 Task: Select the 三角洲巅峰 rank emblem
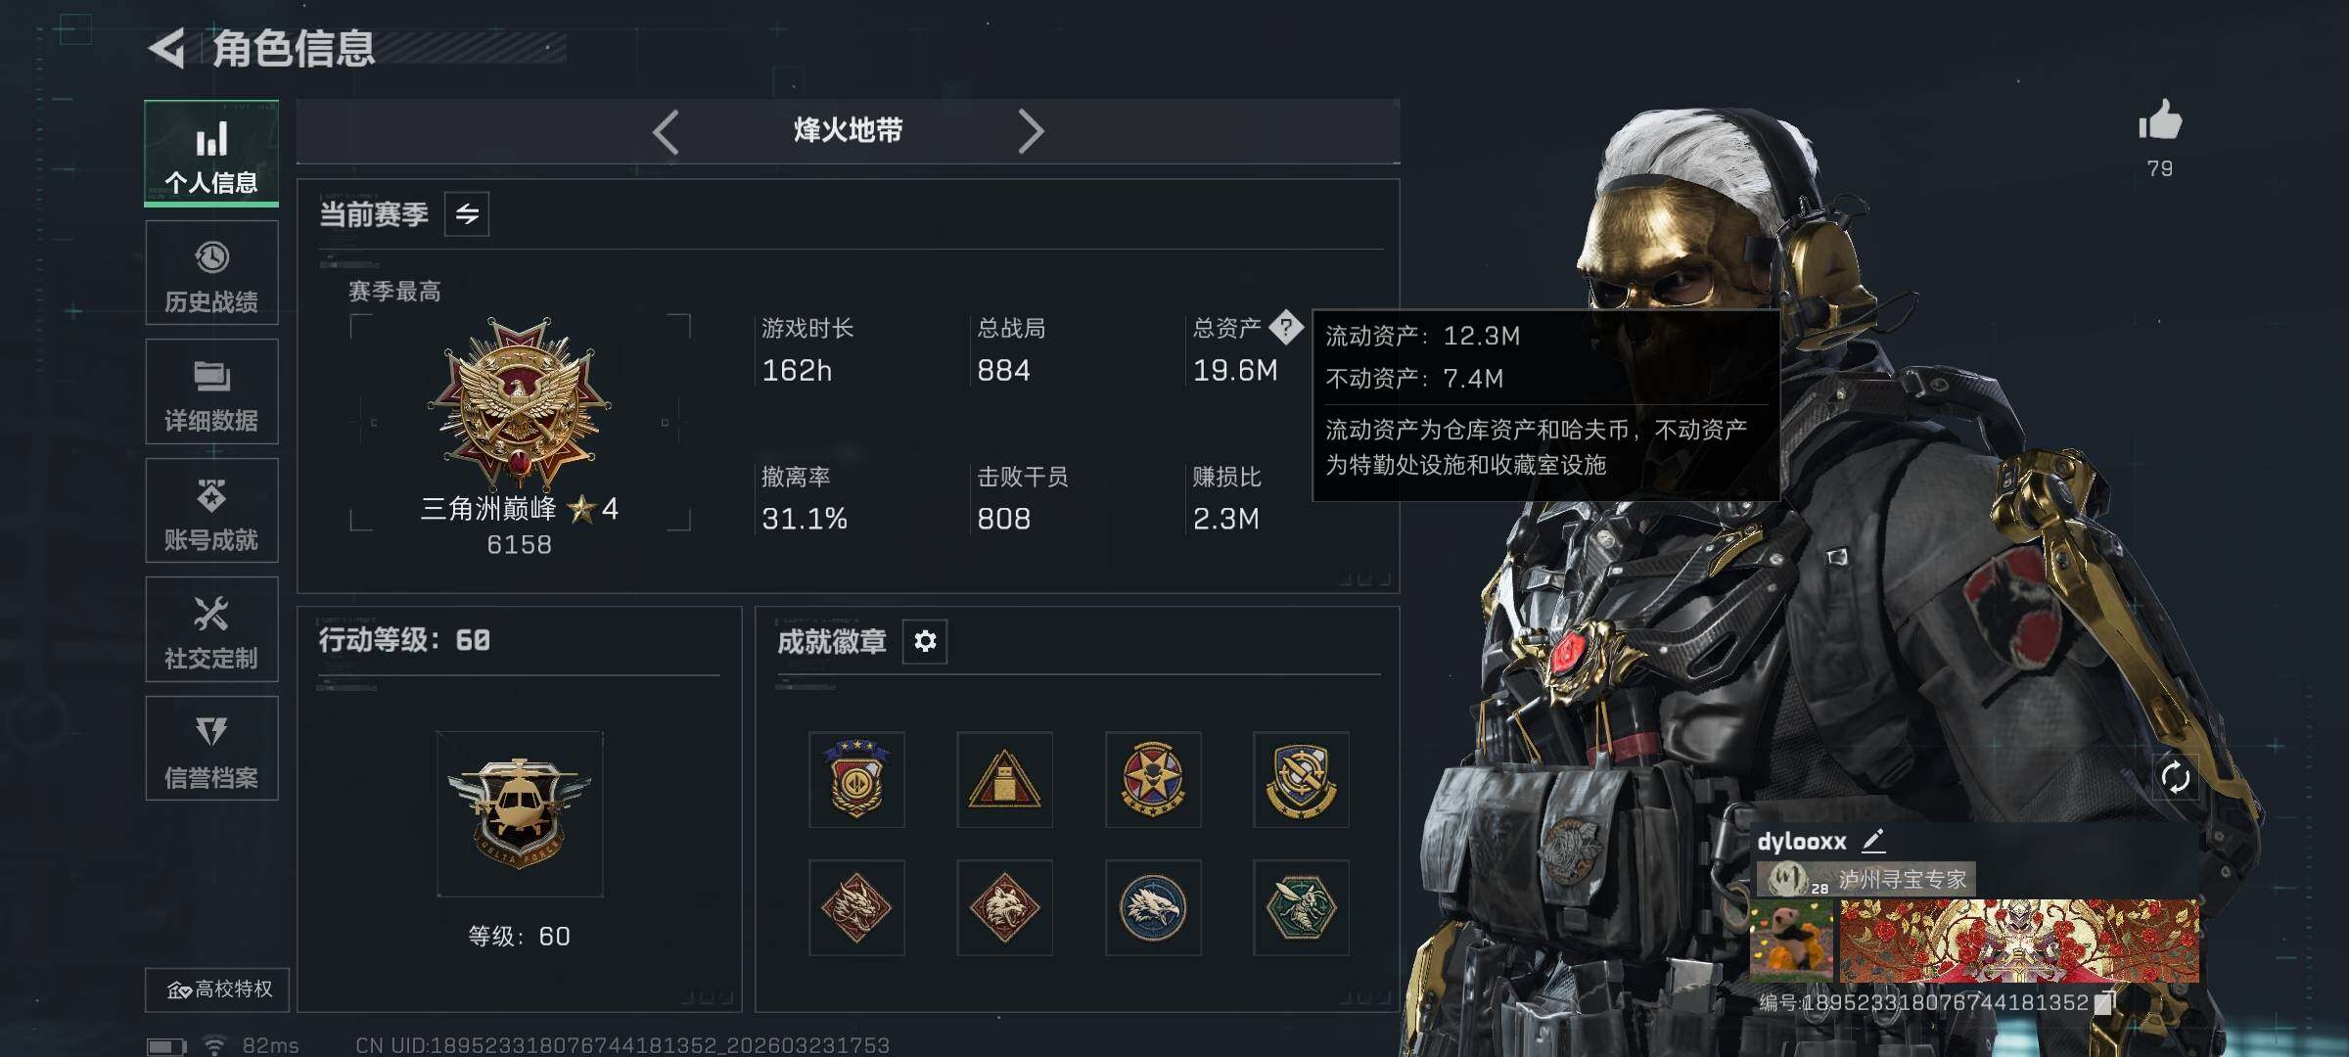520,403
